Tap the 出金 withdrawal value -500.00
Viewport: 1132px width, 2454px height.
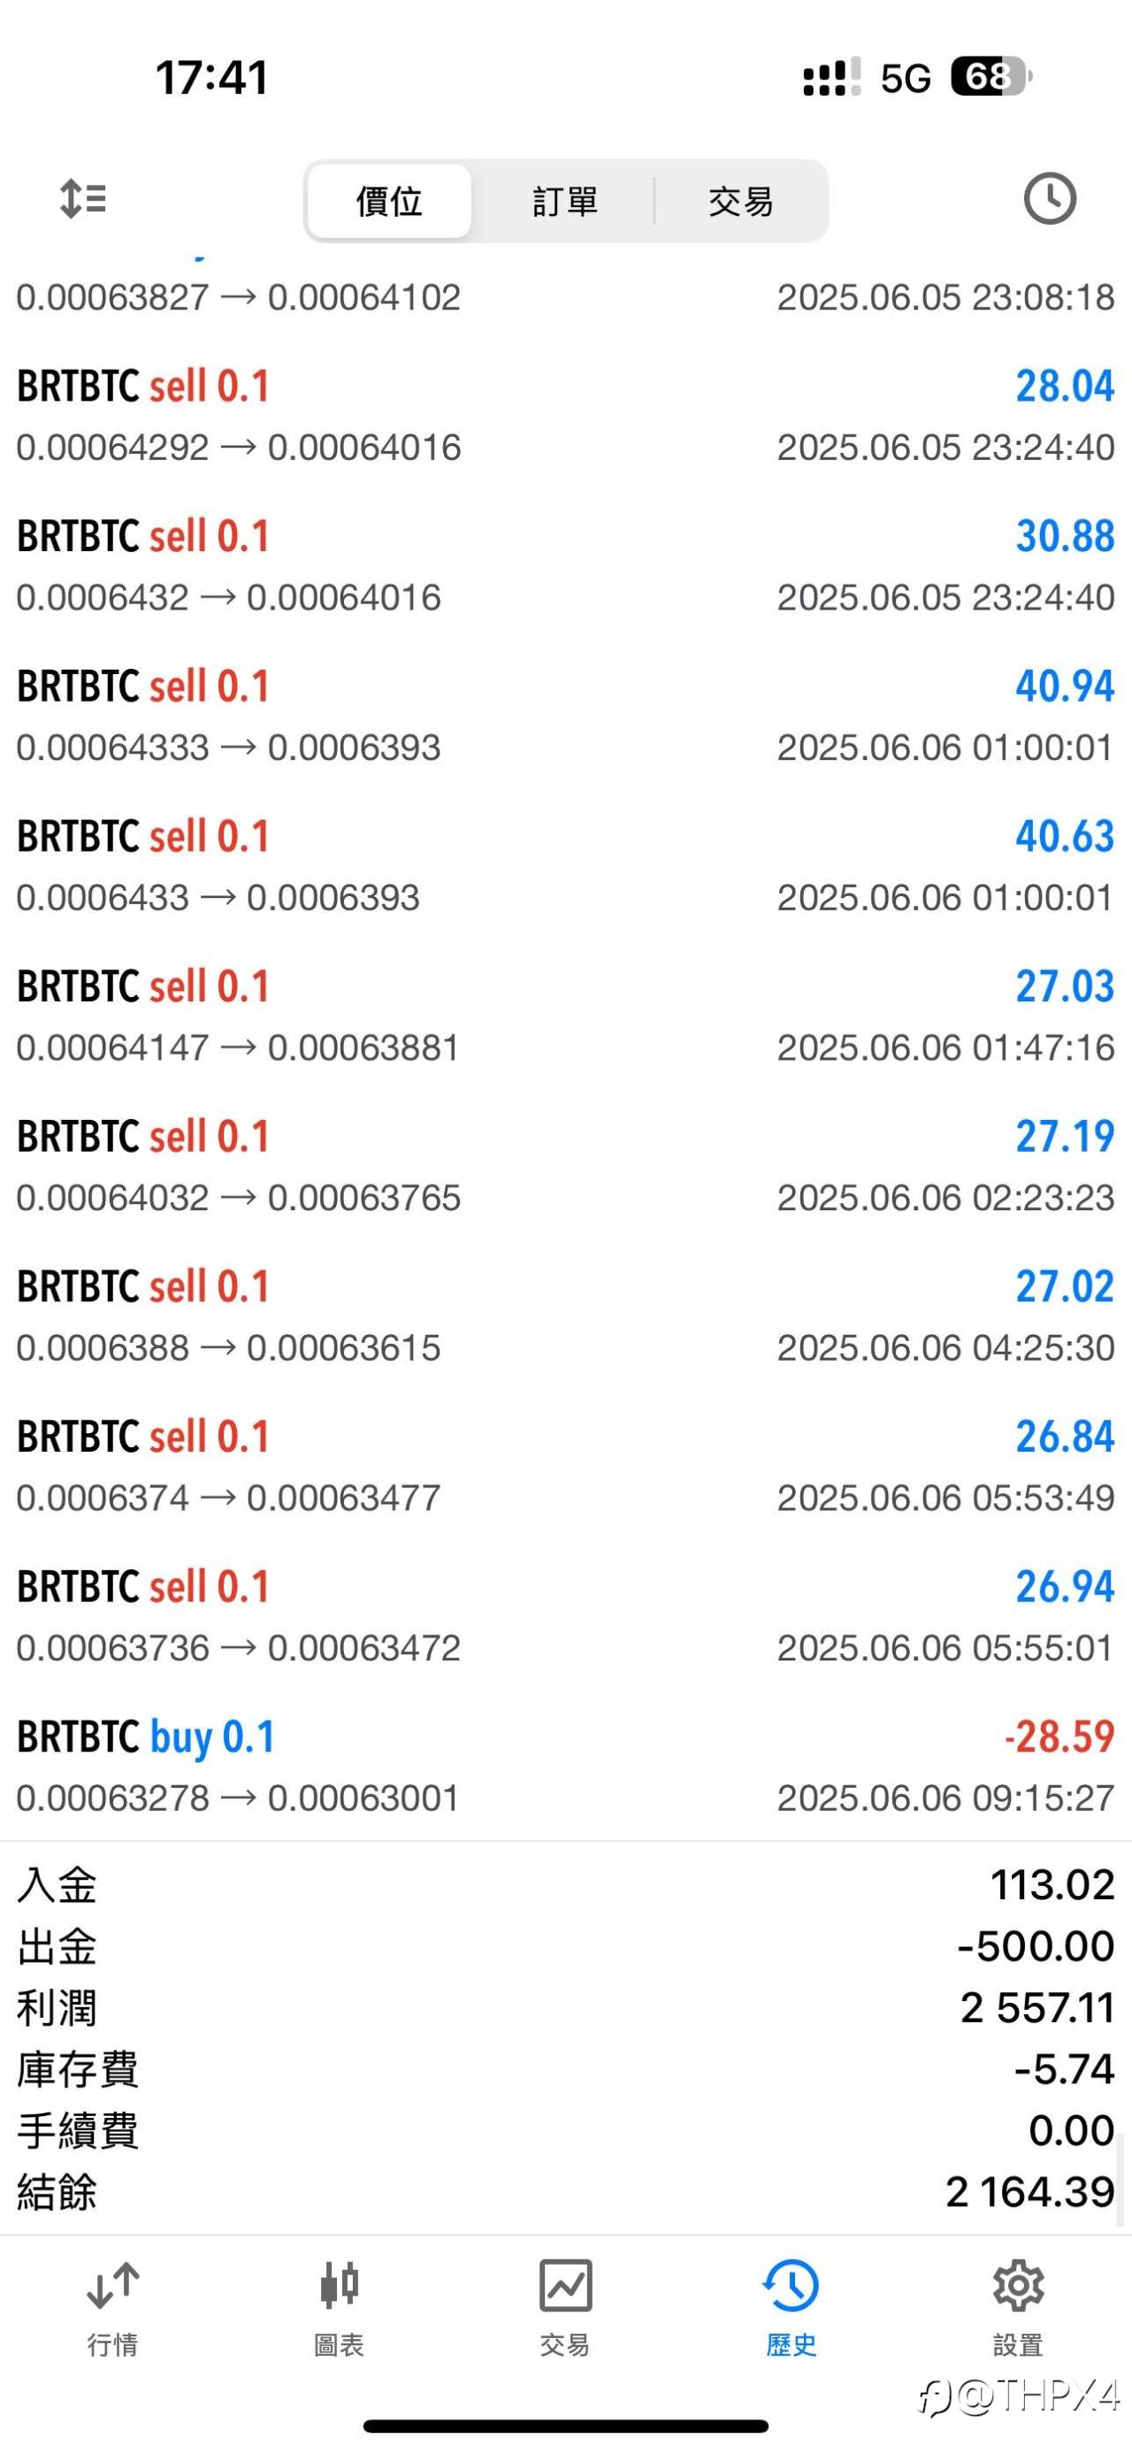[x=1036, y=1946]
